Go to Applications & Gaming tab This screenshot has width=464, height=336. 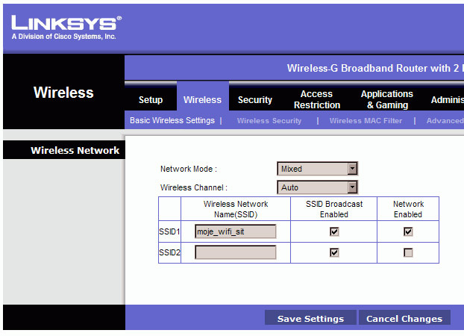click(387, 99)
